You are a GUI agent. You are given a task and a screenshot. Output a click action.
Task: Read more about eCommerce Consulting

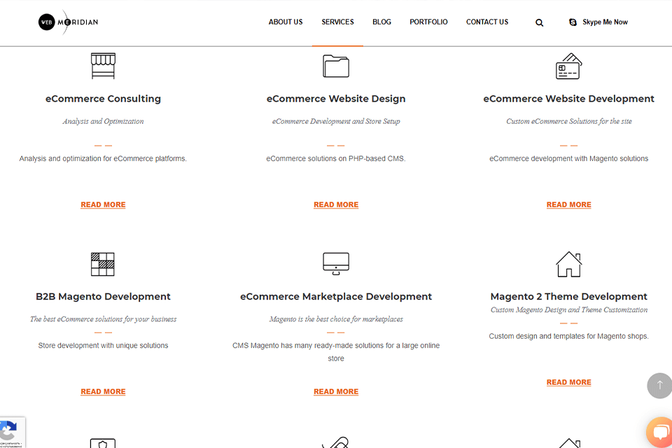(x=104, y=205)
